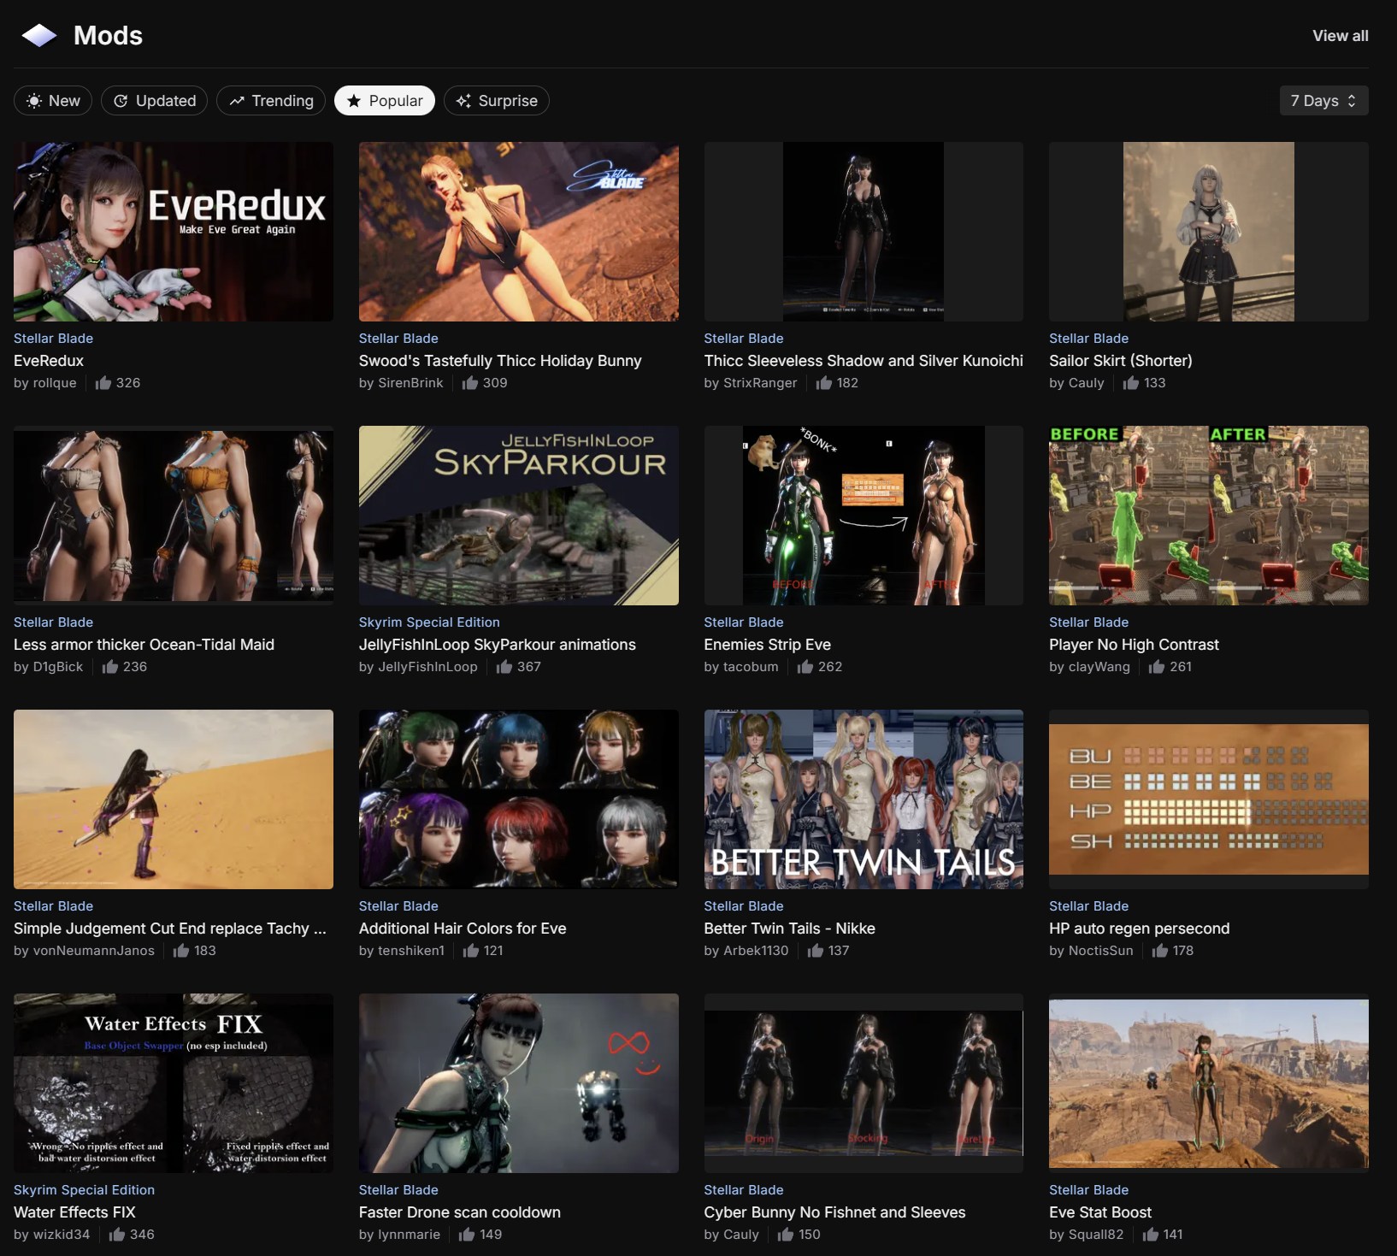Open the EveRedux thumbnail image
The height and width of the screenshot is (1256, 1397).
point(174,232)
